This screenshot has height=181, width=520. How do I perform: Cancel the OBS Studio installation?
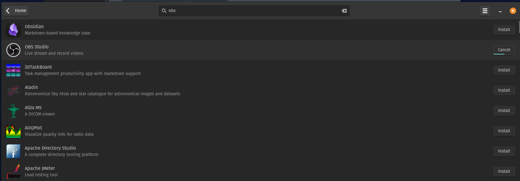click(504, 50)
